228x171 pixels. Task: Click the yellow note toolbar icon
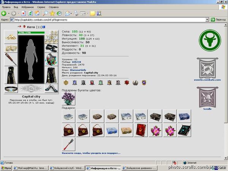click(92, 14)
